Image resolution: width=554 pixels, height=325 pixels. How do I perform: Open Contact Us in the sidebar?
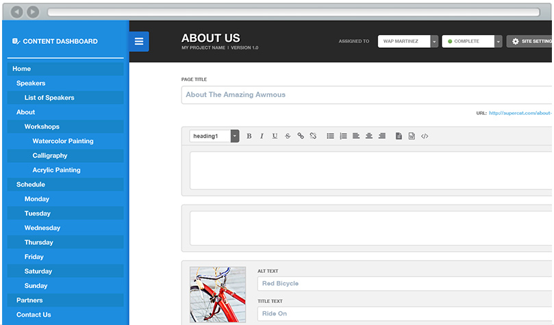coord(65,315)
